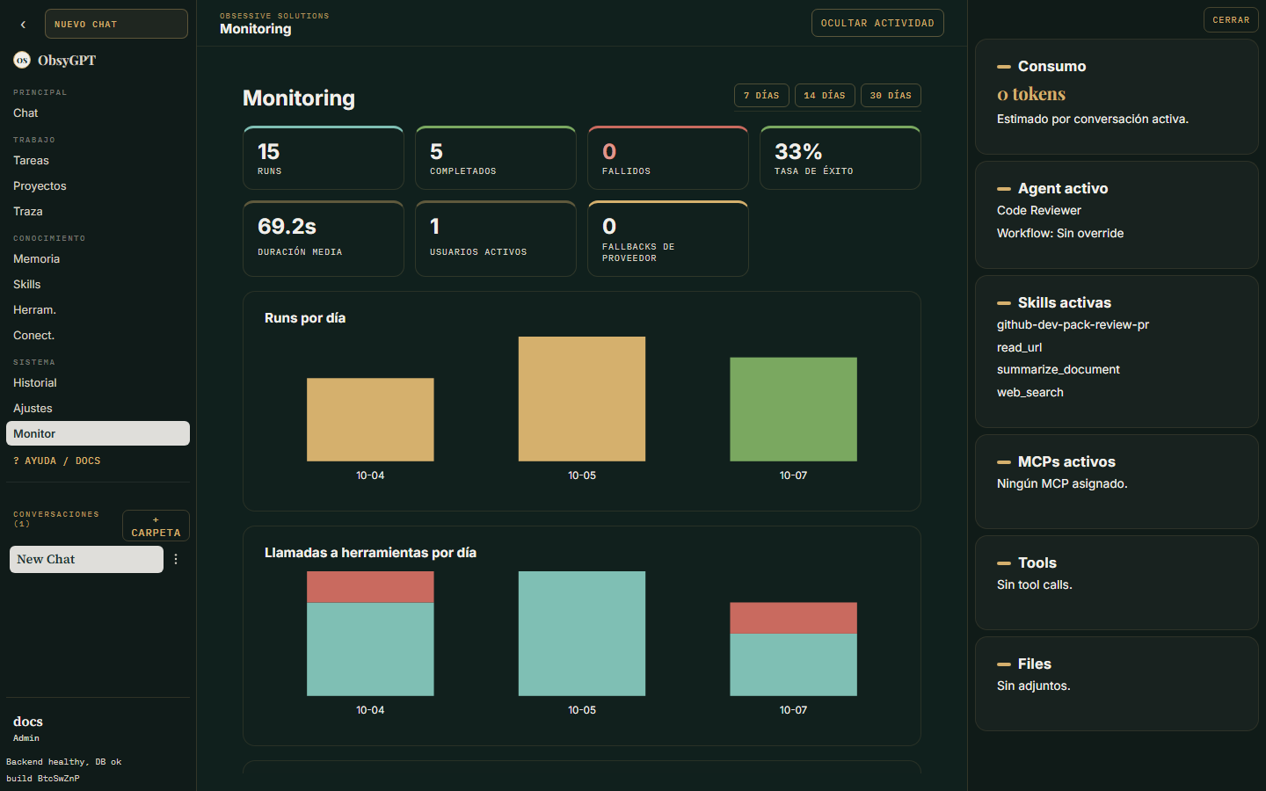Add a conversation folder with + Carpeta

[x=156, y=526]
